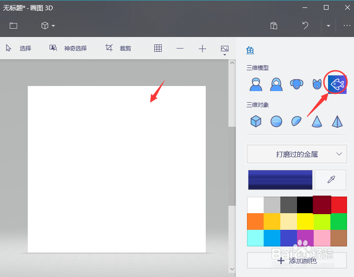Screen dimensions: 354x277
Task: Click the 鱼 heading link
Action: click(x=250, y=50)
